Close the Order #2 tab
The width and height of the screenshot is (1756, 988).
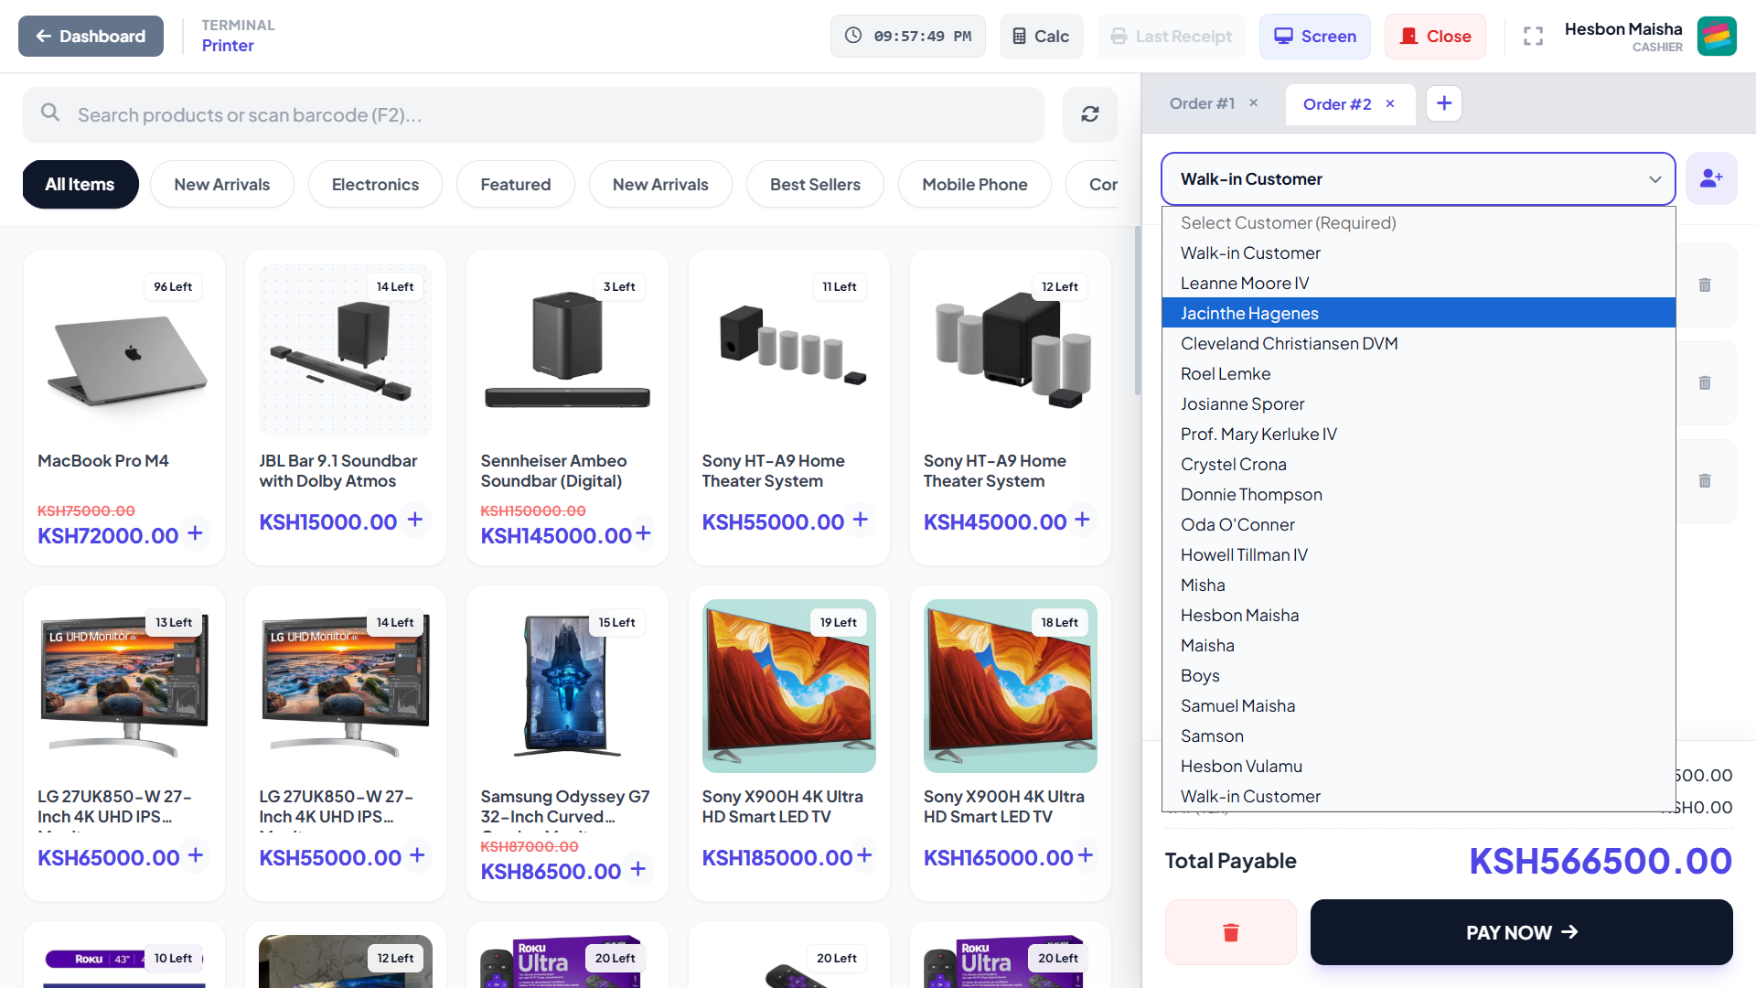point(1389,103)
